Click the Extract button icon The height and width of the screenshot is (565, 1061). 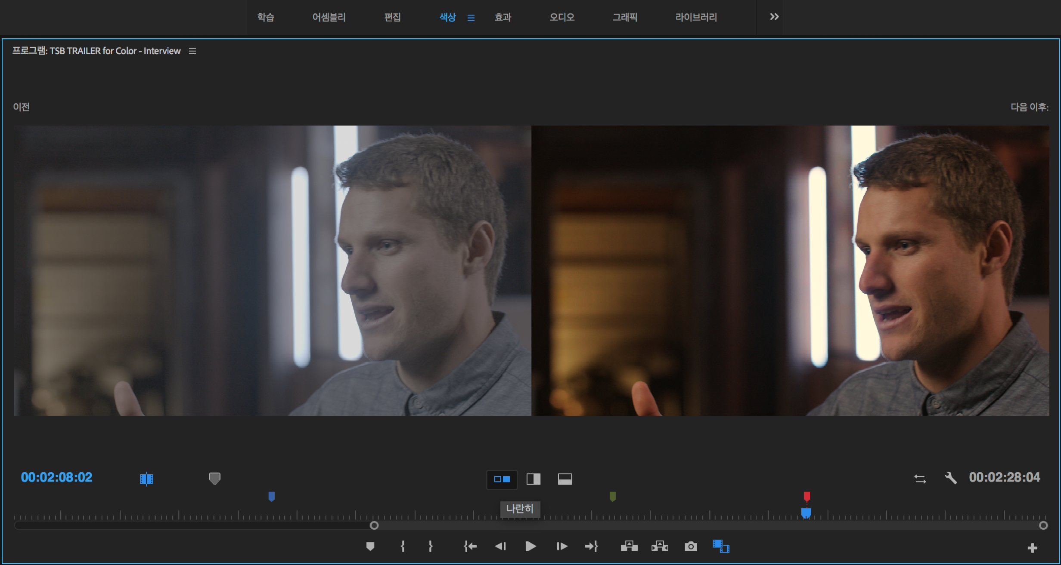[660, 547]
